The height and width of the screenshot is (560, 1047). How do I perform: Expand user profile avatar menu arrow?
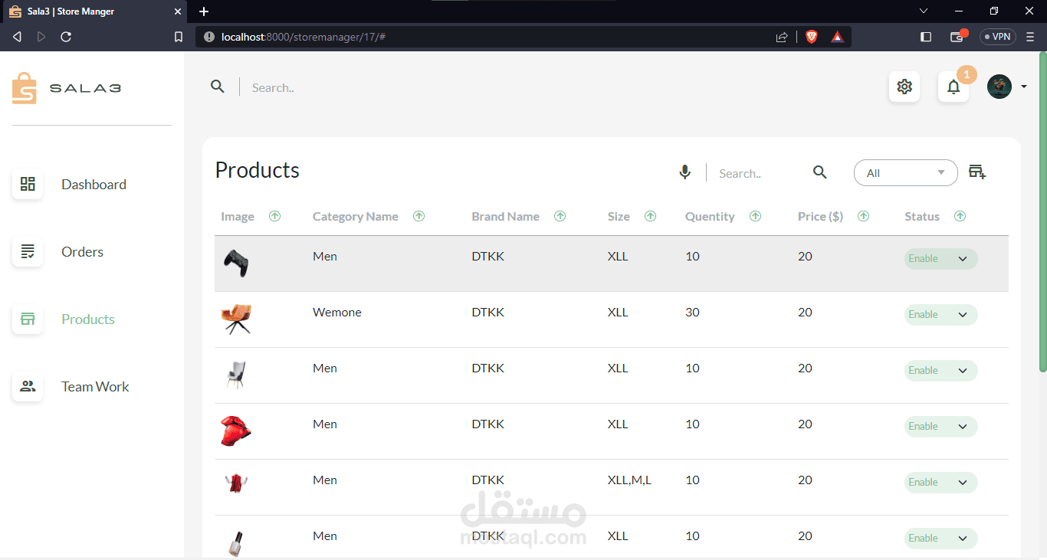pos(1024,87)
